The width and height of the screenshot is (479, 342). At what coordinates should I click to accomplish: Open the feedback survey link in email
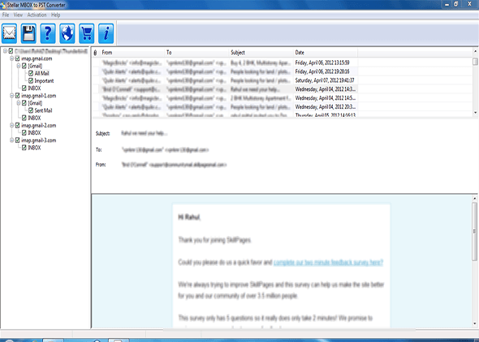click(x=328, y=262)
